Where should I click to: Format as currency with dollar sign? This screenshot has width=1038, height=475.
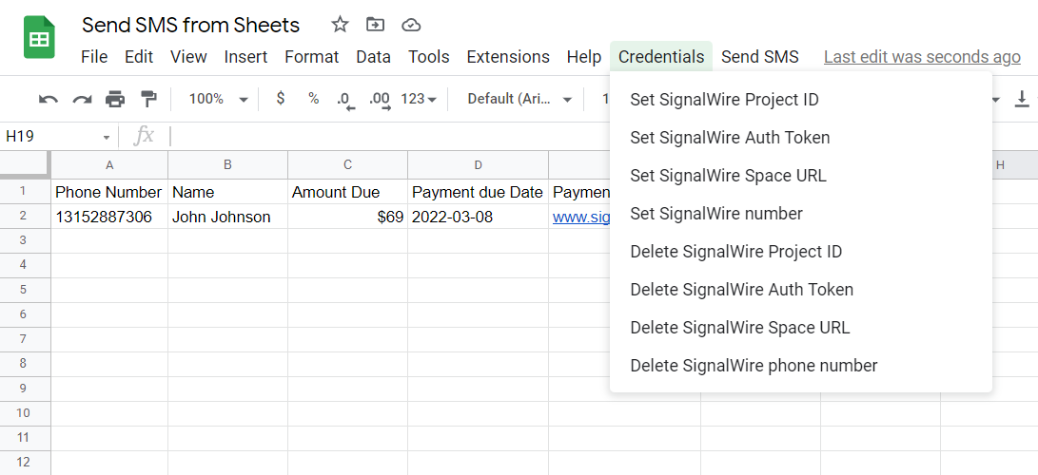pyautogui.click(x=280, y=99)
